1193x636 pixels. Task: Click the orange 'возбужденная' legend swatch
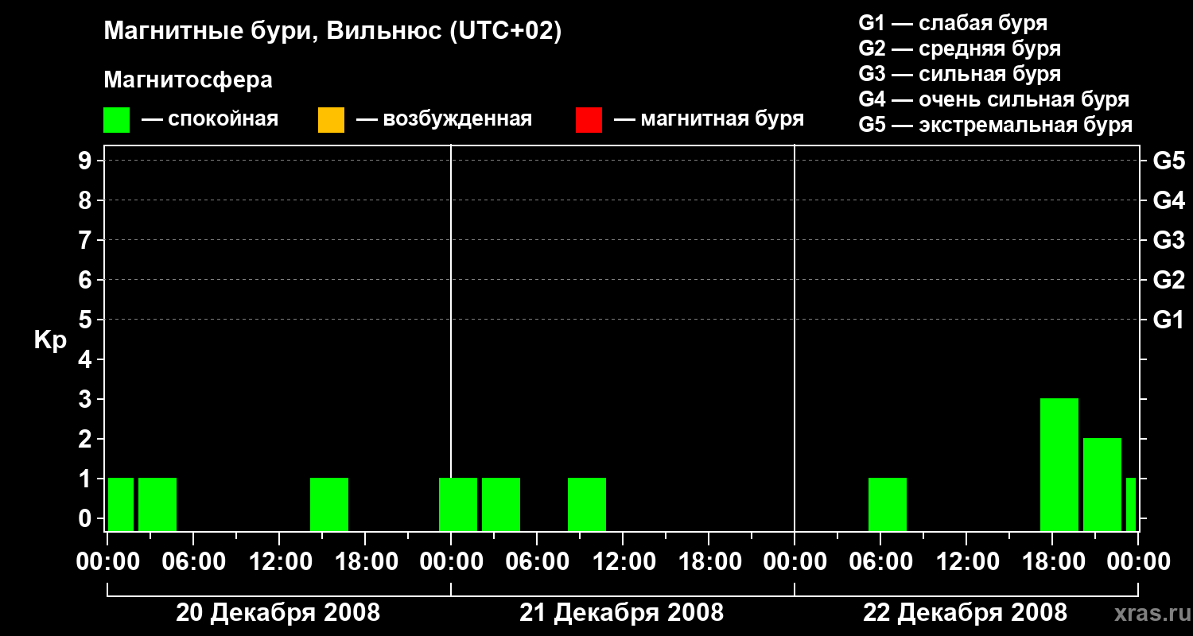pyautogui.click(x=331, y=120)
